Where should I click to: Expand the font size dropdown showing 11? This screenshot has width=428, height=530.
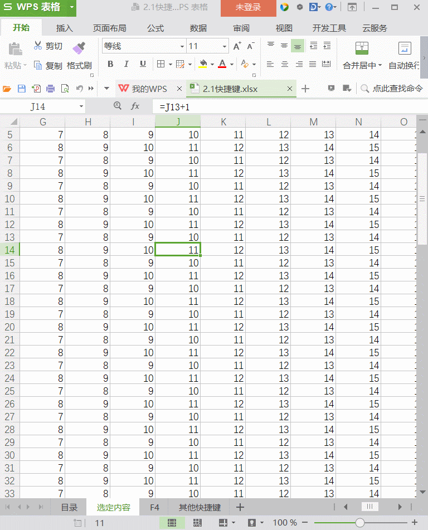225,47
